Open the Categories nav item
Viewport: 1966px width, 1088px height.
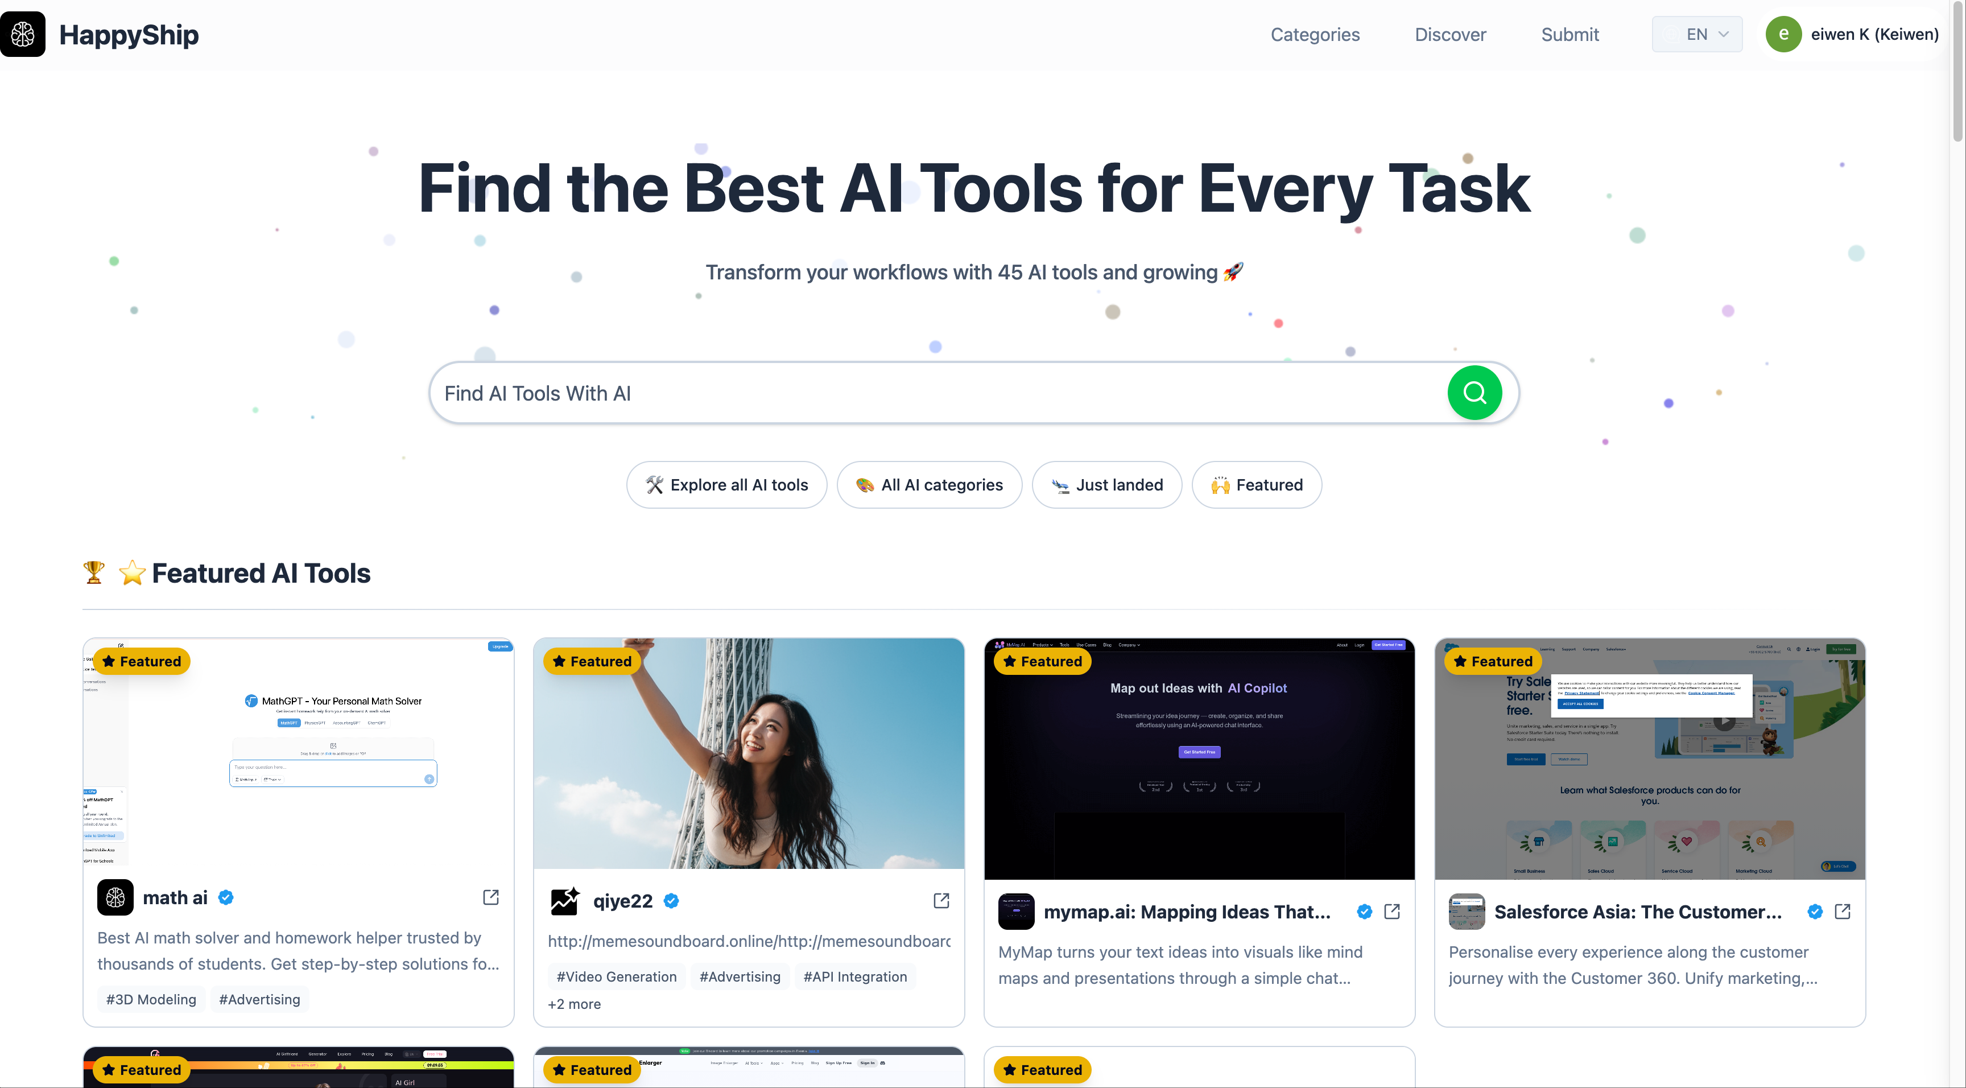pyautogui.click(x=1314, y=34)
